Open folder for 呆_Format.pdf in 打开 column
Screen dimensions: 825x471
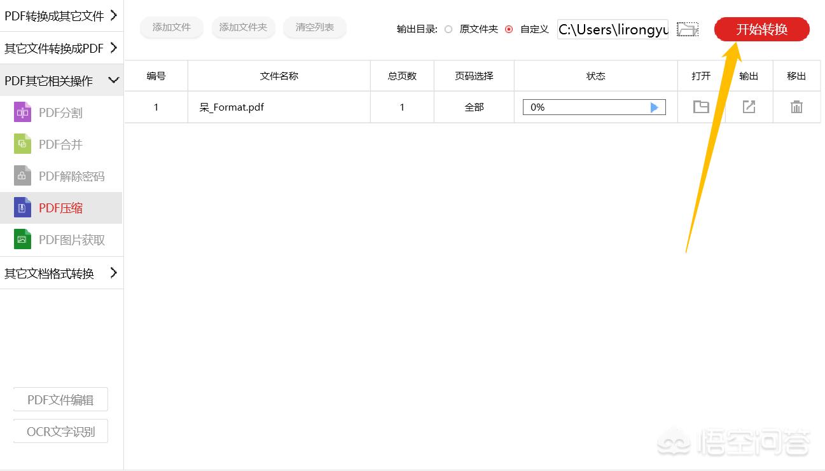click(700, 107)
